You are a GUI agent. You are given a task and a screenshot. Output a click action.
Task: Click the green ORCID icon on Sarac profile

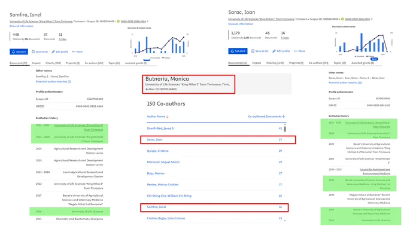[x=342, y=19]
